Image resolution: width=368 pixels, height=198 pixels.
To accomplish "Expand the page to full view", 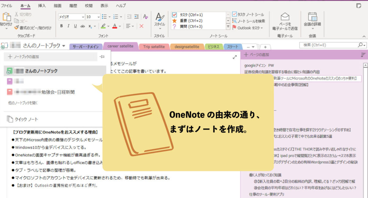I will [x=235, y=57].
